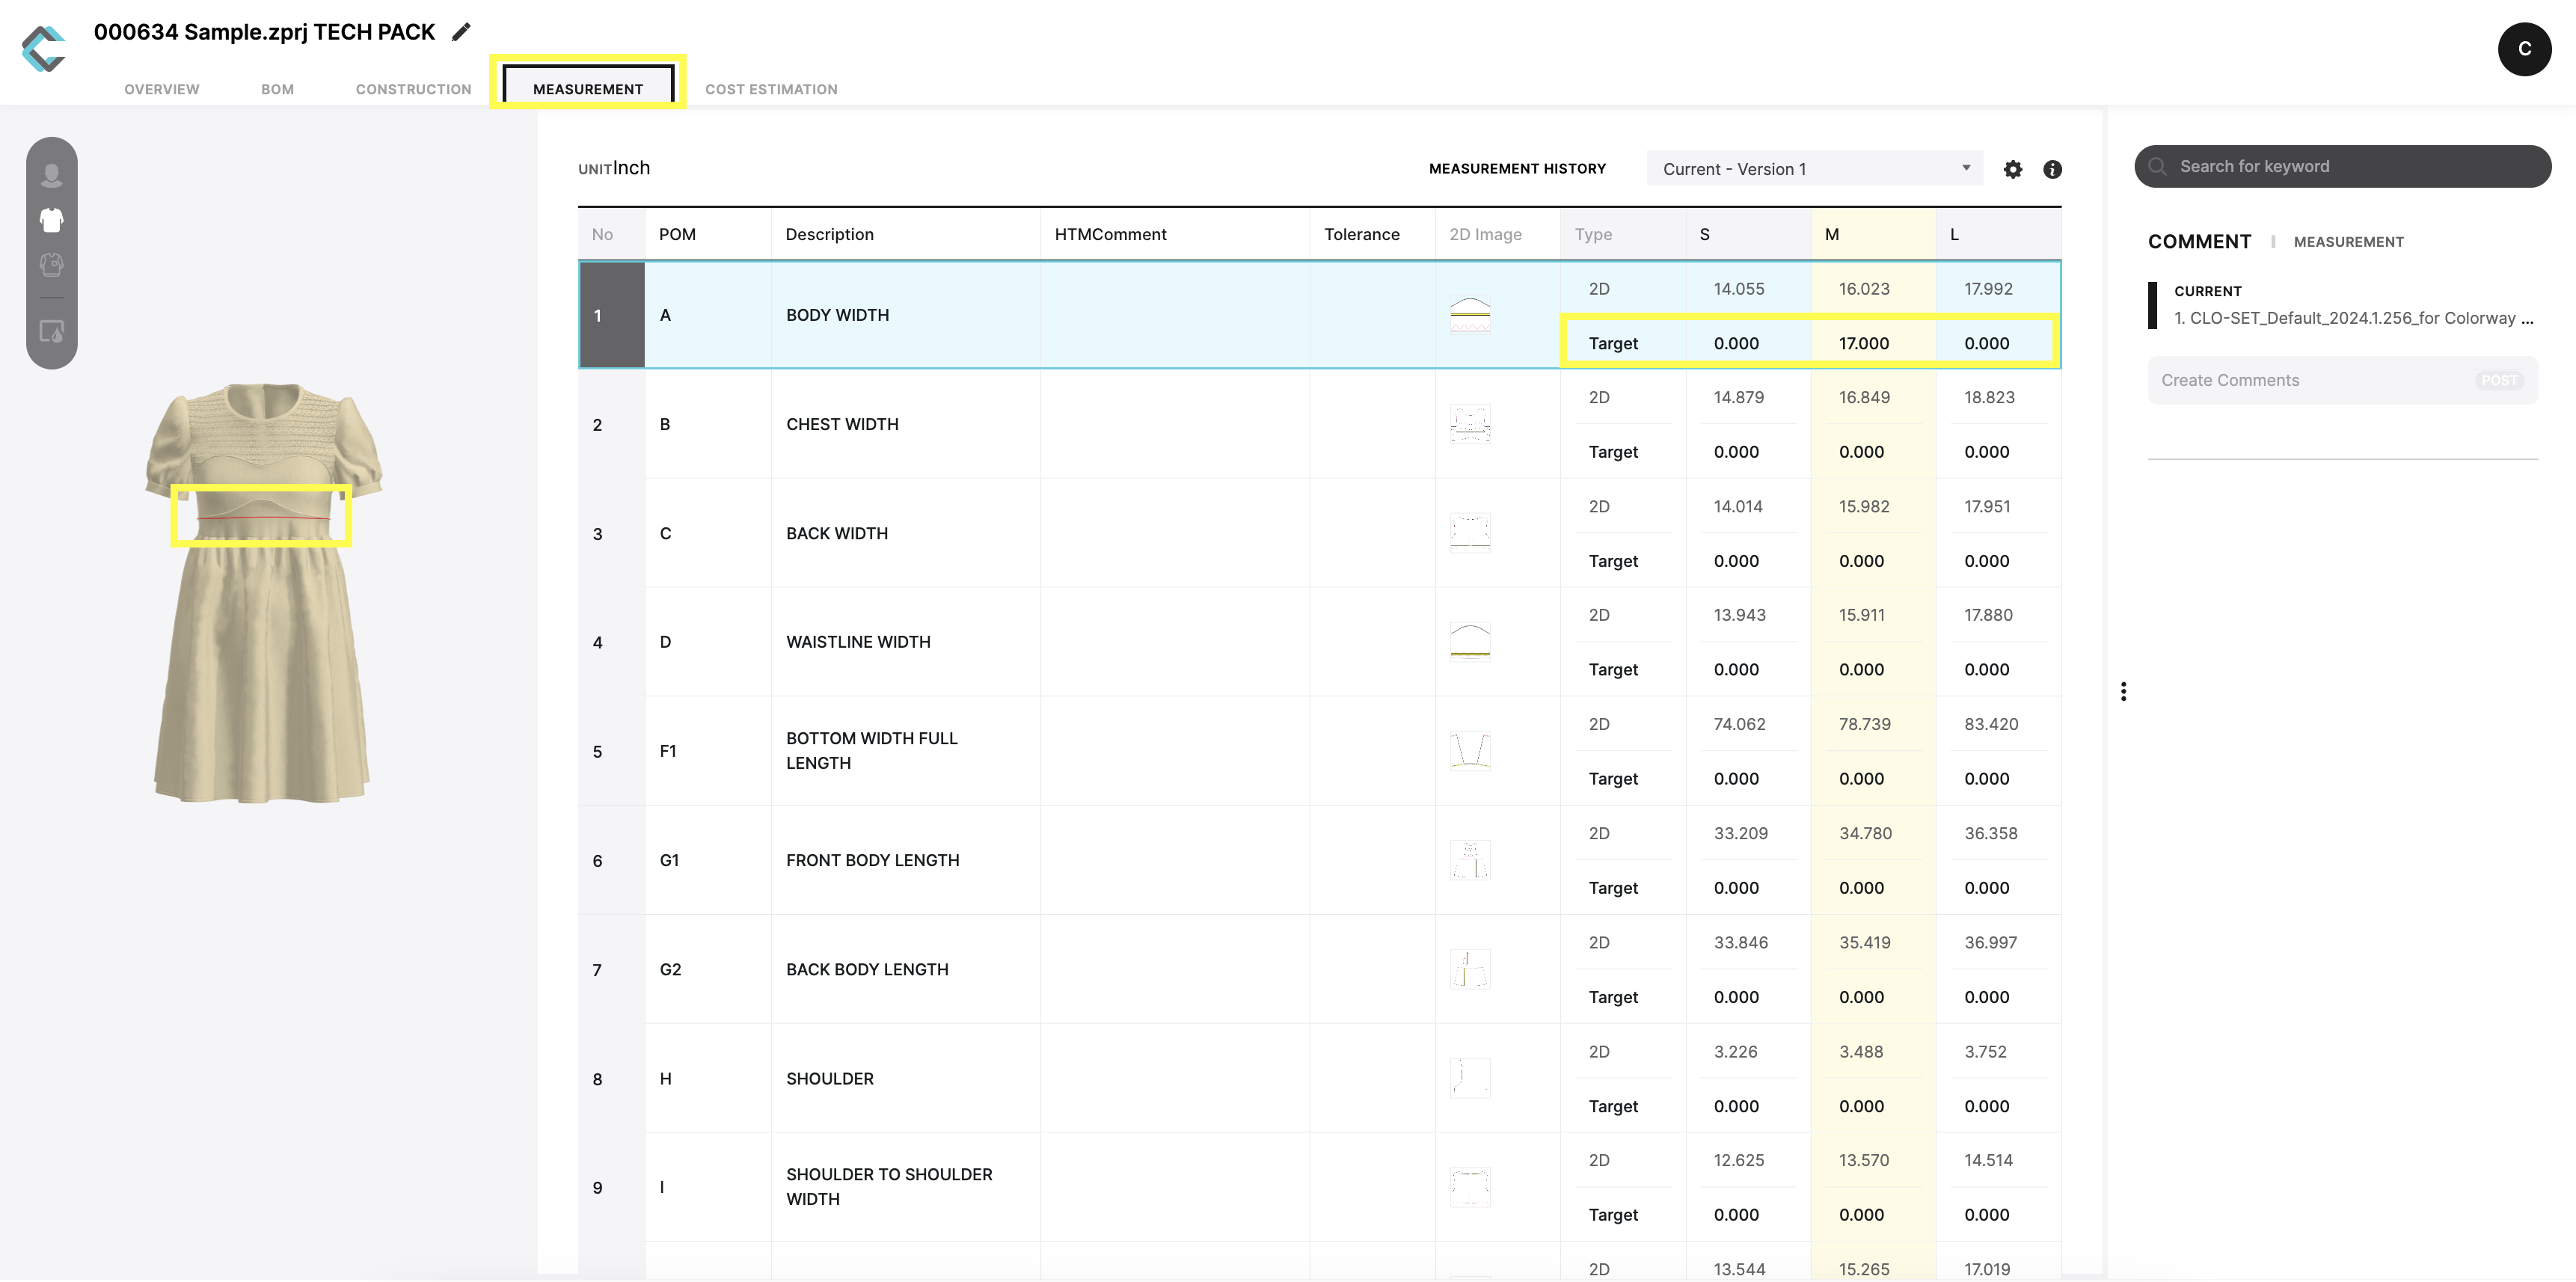Click the M size column header
This screenshot has height=1282, width=2576.
click(1872, 234)
